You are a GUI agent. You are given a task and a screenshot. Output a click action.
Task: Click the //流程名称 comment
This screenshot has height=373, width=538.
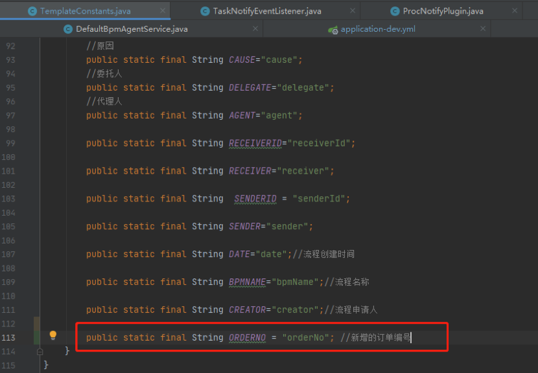pyautogui.click(x=347, y=282)
